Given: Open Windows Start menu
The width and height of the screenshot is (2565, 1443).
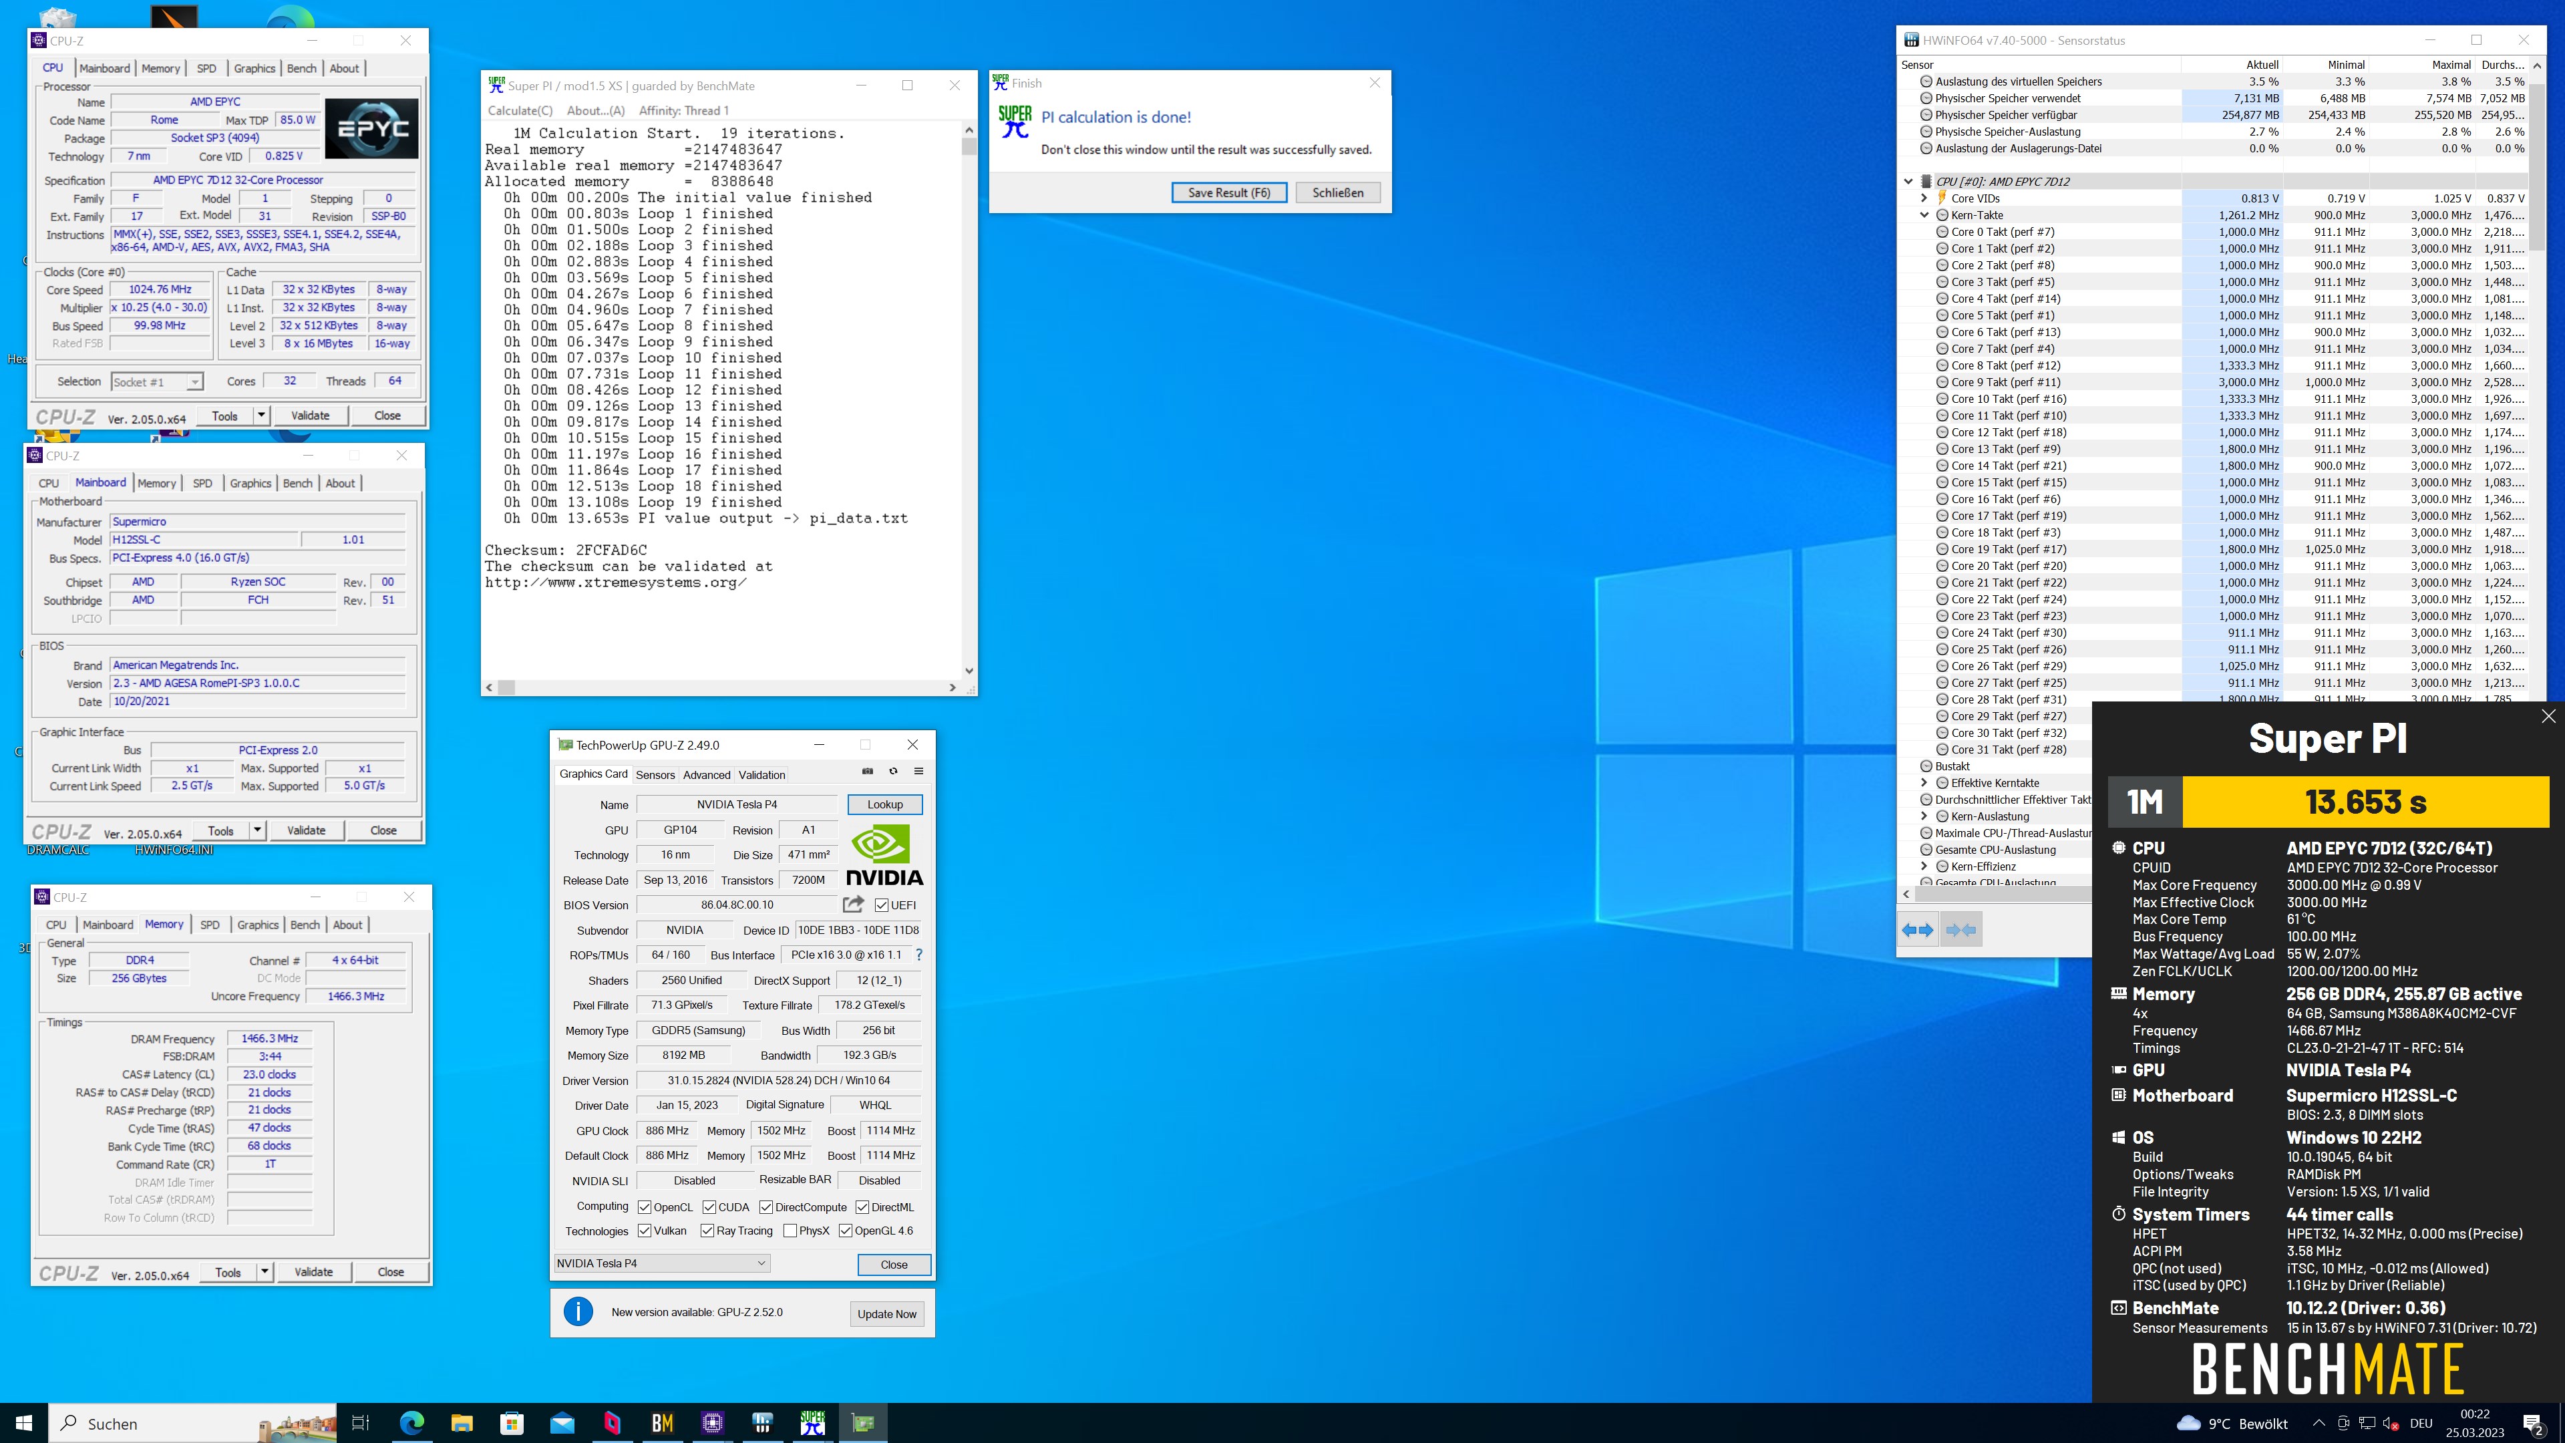Looking at the screenshot, I should 24,1423.
